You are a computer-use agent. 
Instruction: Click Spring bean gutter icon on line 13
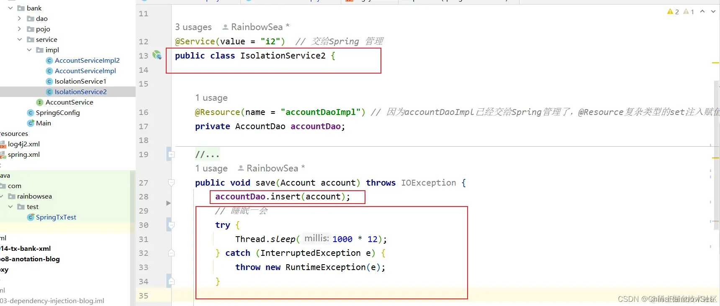tap(157, 55)
